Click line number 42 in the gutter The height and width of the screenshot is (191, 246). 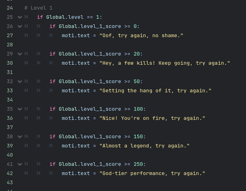tap(10, 173)
